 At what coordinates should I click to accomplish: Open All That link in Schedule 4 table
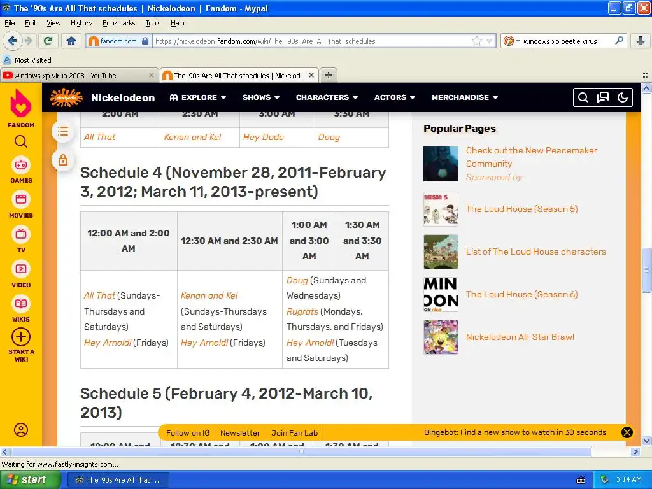pyautogui.click(x=99, y=295)
